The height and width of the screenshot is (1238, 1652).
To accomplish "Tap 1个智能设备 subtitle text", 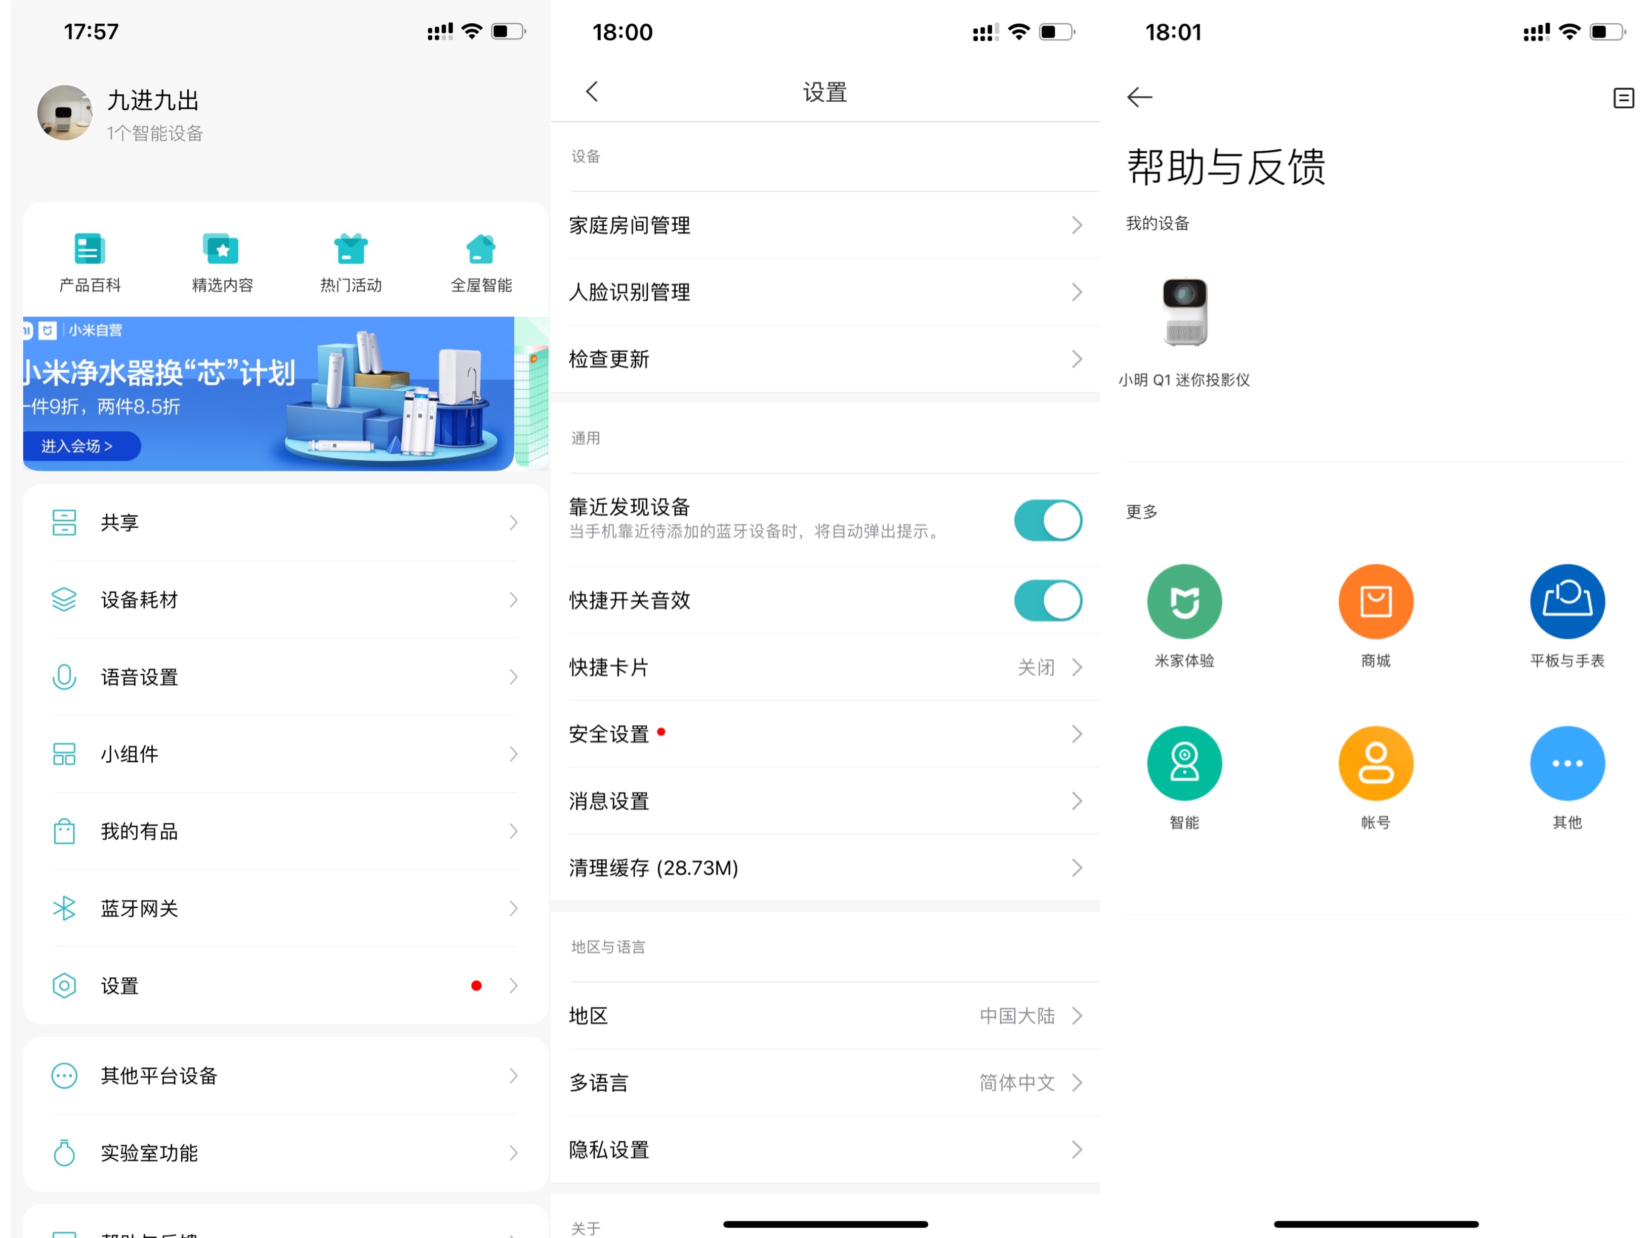I will pos(154,134).
